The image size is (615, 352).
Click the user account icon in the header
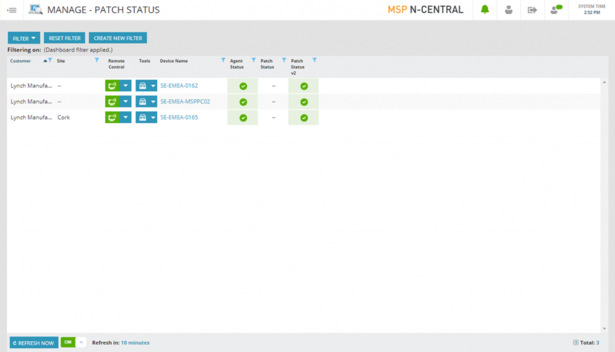508,10
